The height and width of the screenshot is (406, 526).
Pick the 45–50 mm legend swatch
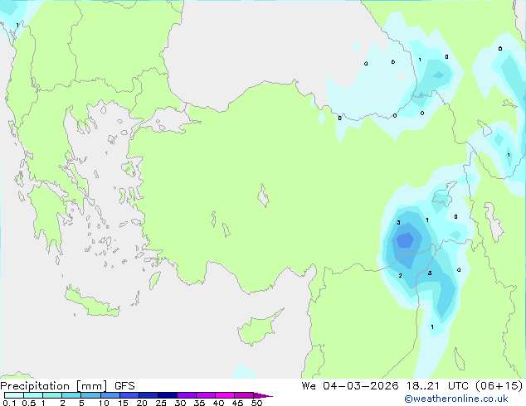(x=244, y=395)
